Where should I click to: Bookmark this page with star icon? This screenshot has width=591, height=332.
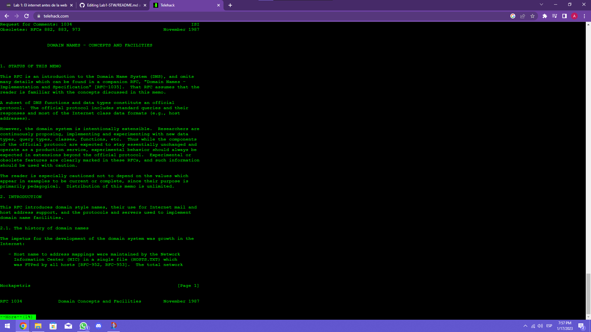[x=533, y=16]
